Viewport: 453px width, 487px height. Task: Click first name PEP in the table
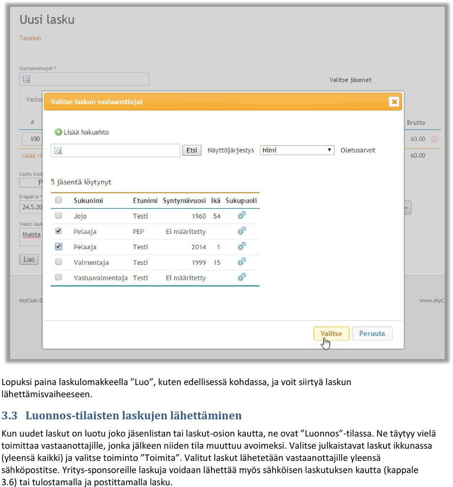(138, 232)
